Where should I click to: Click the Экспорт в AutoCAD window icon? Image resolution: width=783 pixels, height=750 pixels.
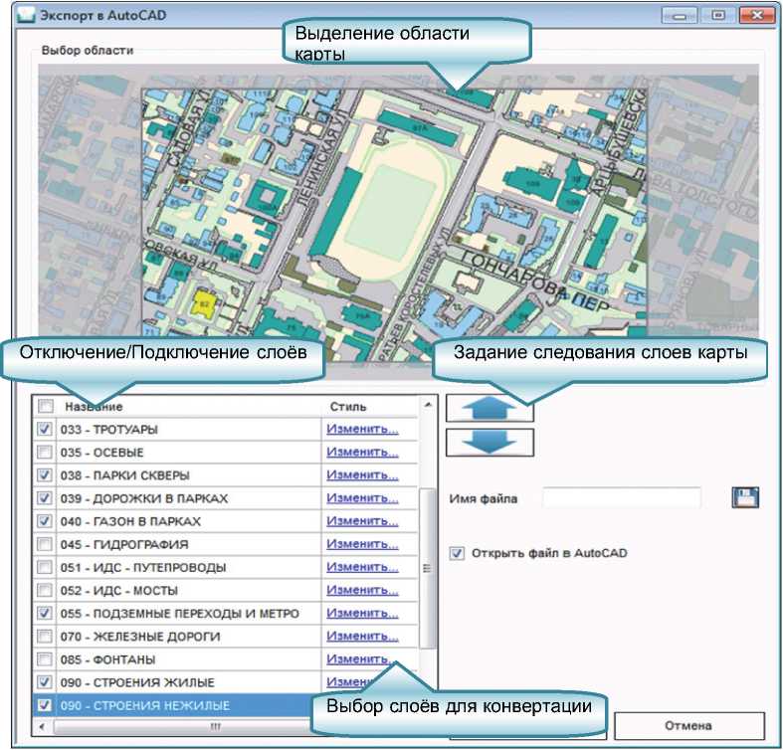click(x=26, y=15)
